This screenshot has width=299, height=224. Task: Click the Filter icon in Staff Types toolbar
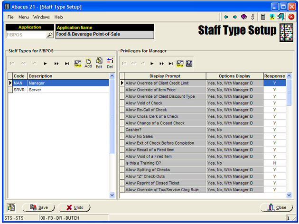(x=78, y=63)
